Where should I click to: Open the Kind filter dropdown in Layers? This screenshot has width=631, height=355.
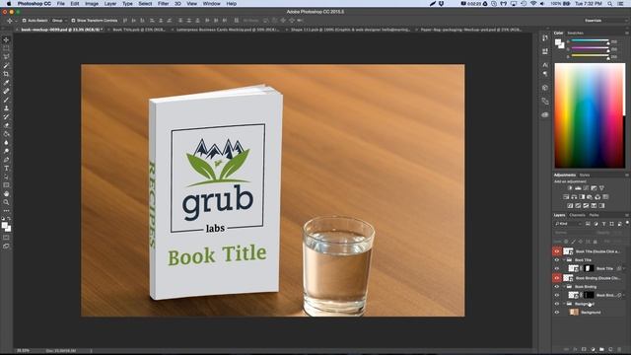pyautogui.click(x=568, y=224)
